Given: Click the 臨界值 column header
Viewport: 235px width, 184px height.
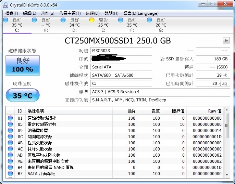Looking at the screenshot, I should pyautogui.click(x=174, y=111).
